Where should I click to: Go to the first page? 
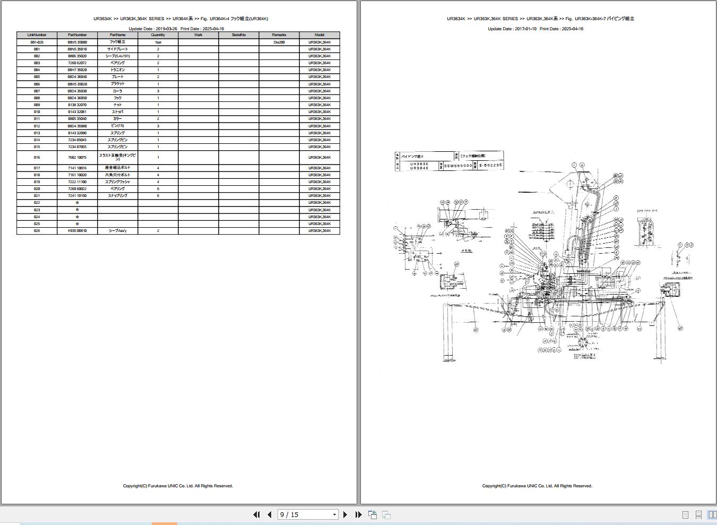point(256,514)
